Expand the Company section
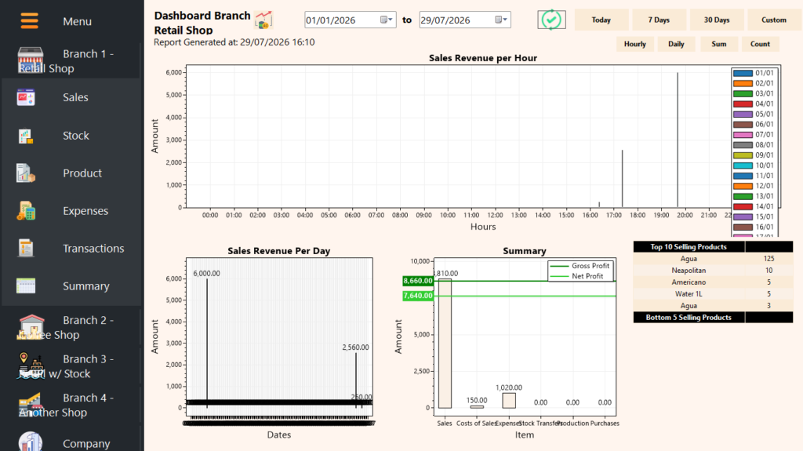This screenshot has height=451, width=803. [x=71, y=443]
